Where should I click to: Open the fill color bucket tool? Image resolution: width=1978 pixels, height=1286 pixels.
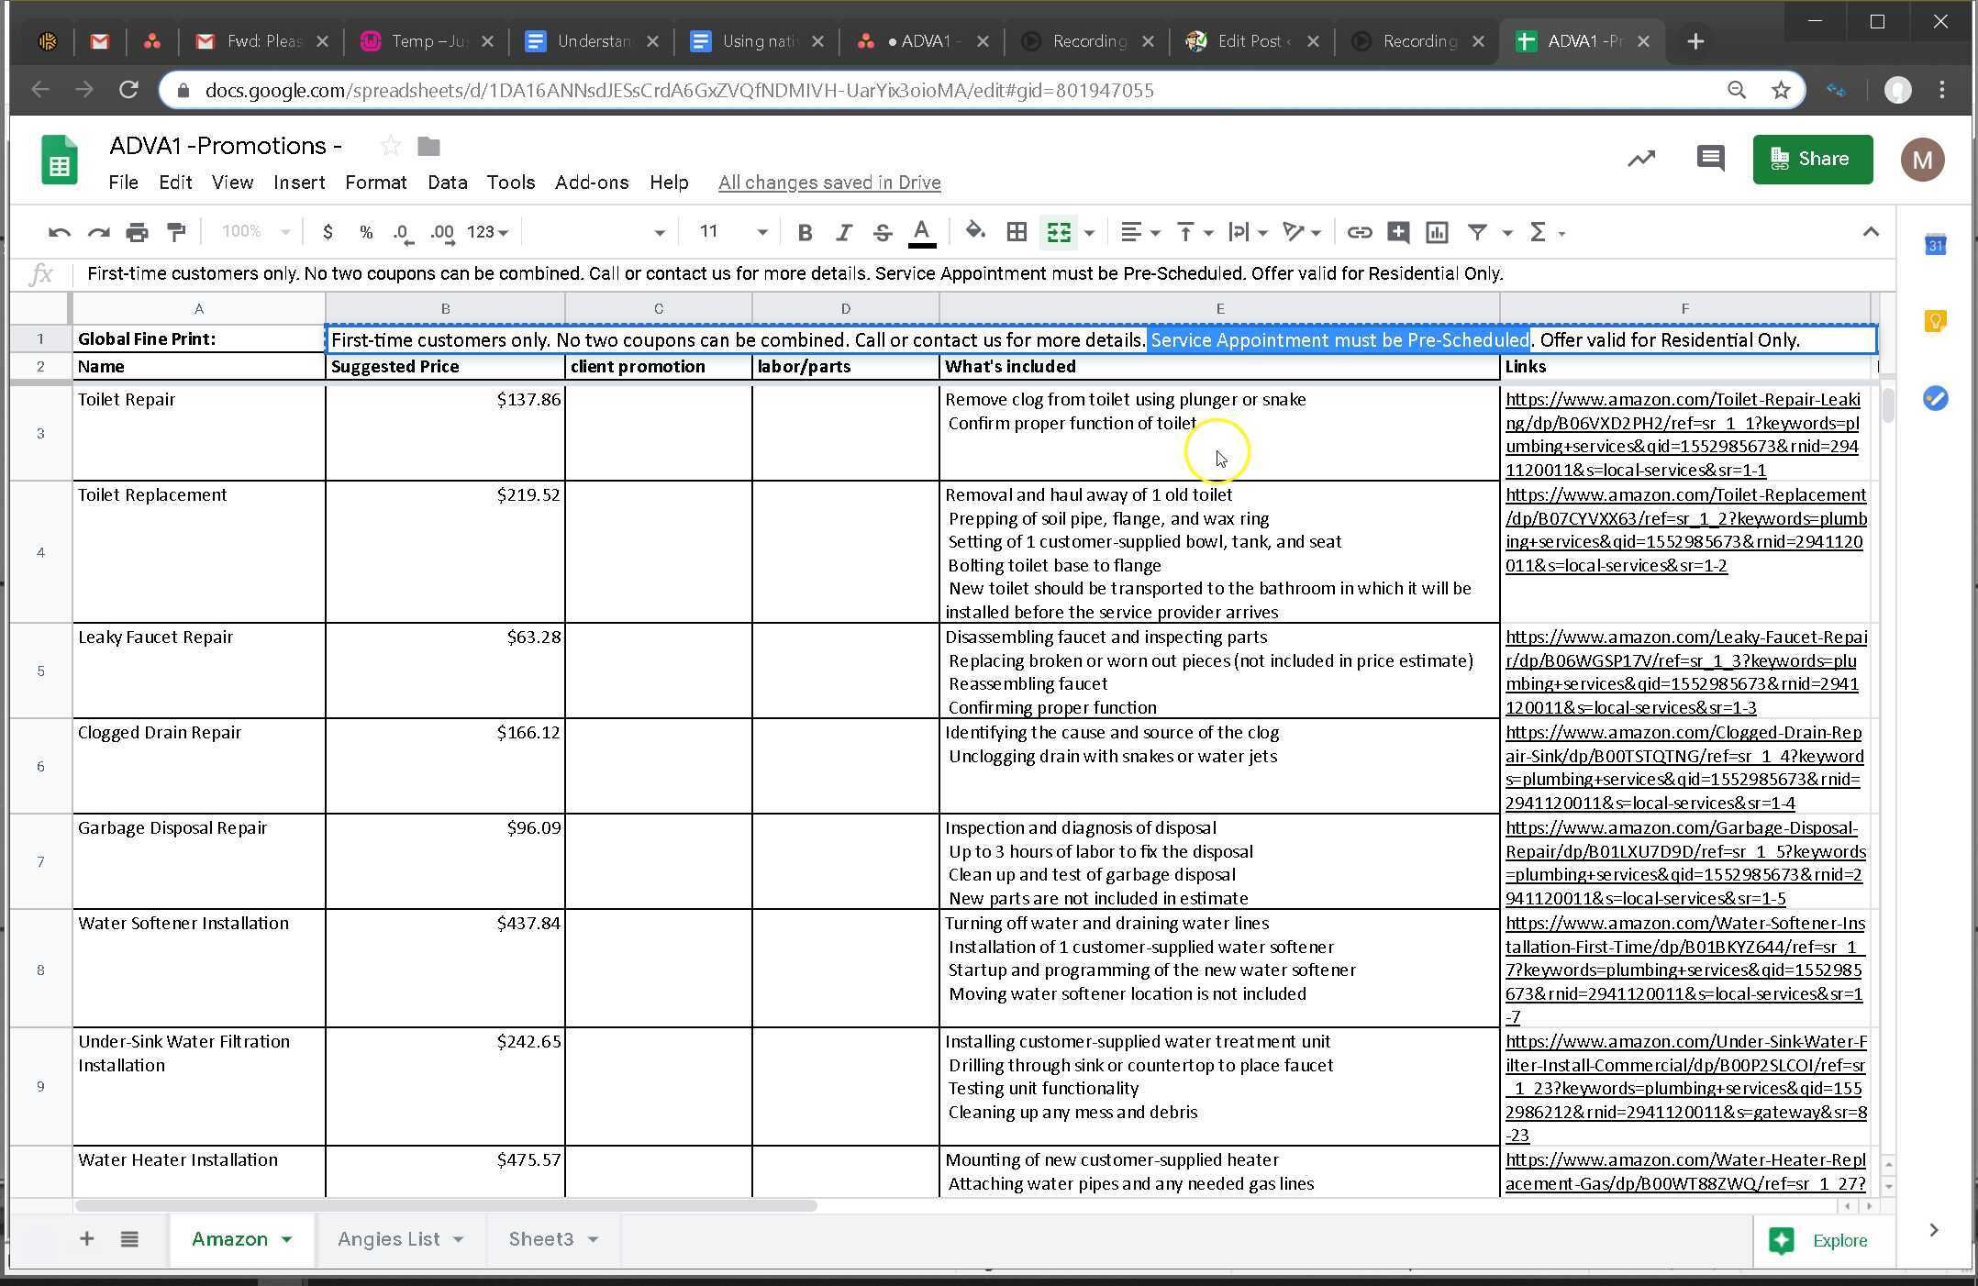[x=975, y=232]
